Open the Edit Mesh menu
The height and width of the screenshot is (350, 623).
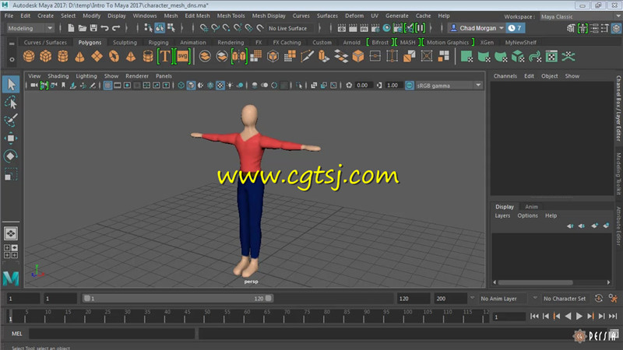[x=197, y=16]
